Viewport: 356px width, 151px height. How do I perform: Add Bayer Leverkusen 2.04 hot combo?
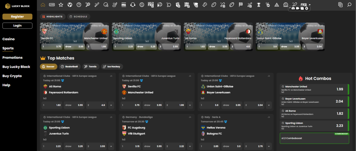click(314, 102)
